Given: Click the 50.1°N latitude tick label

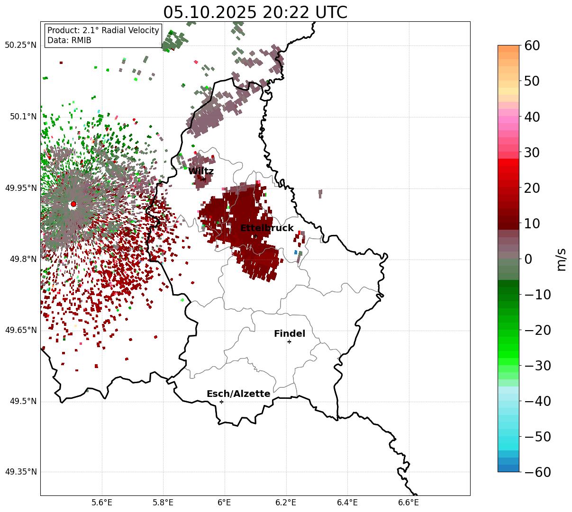Looking at the screenshot, I should point(22,117).
